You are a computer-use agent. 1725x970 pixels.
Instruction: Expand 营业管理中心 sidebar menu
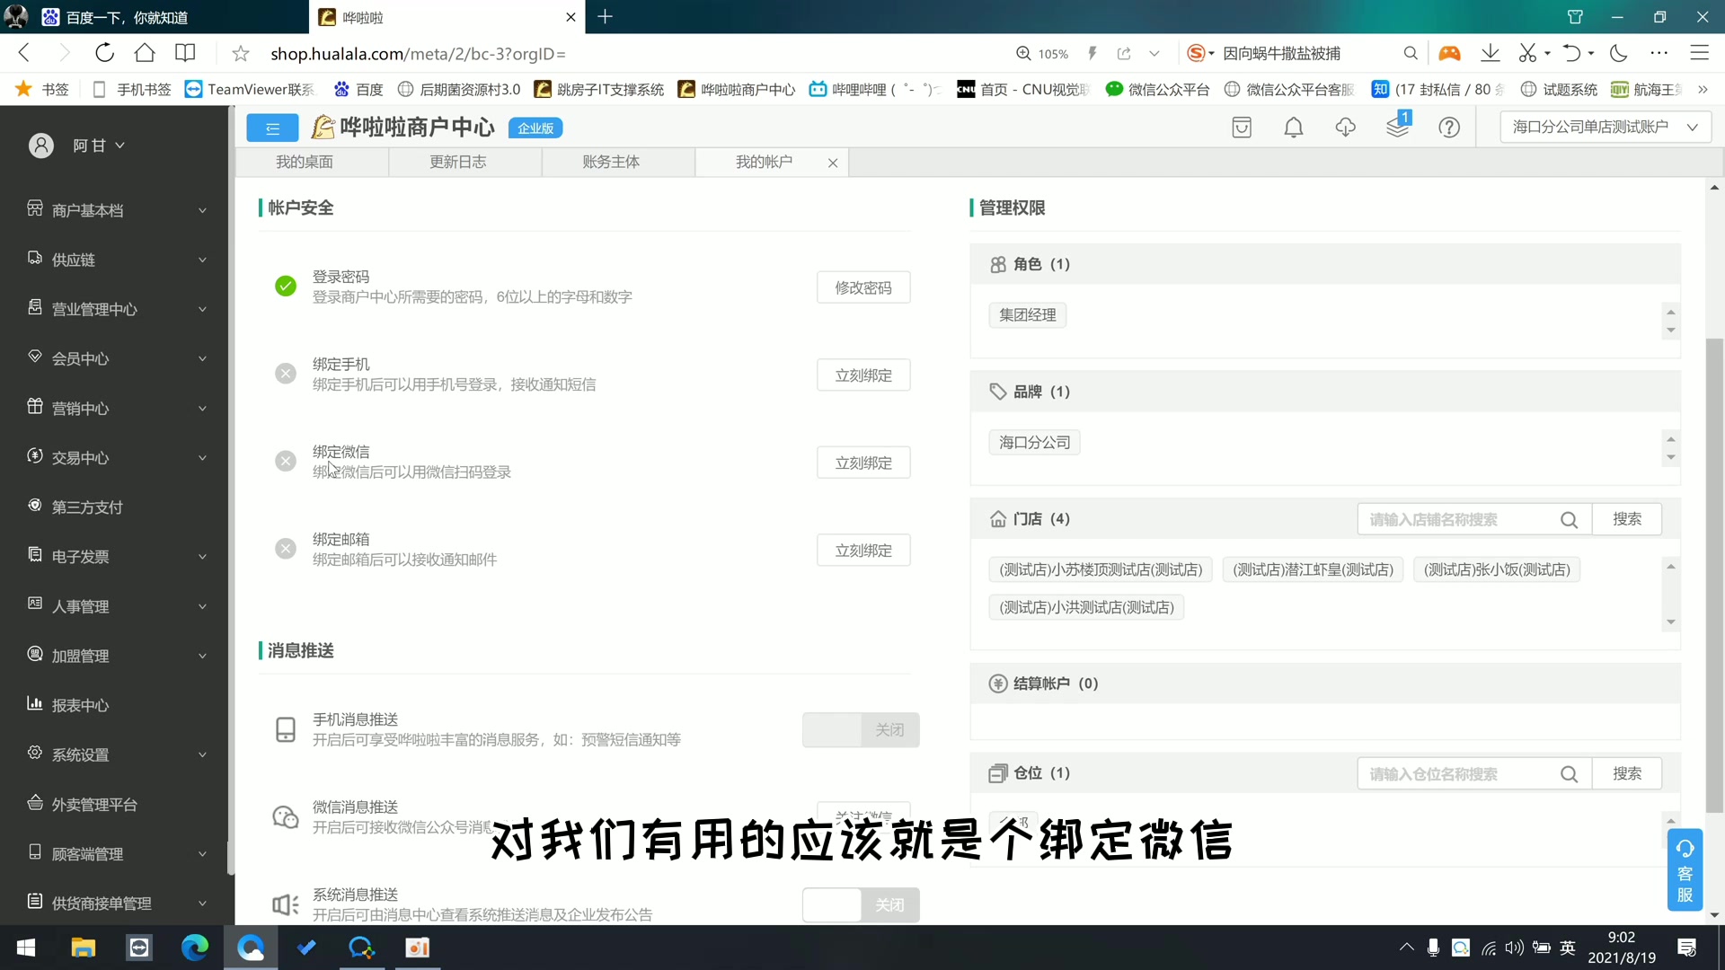coord(117,309)
